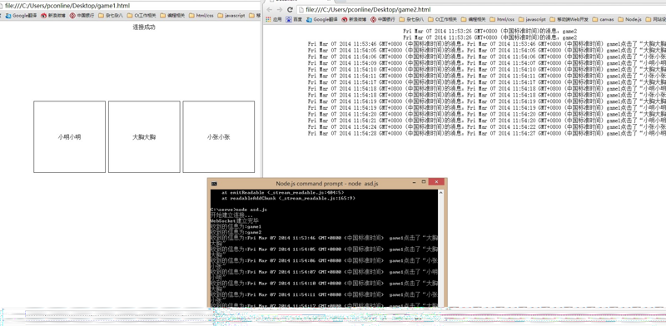
Task: Click game2 log row starting 11:54:05
Action: click(487, 50)
